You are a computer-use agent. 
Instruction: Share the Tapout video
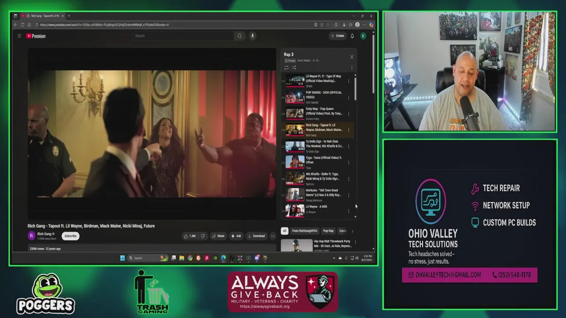pyautogui.click(x=218, y=236)
